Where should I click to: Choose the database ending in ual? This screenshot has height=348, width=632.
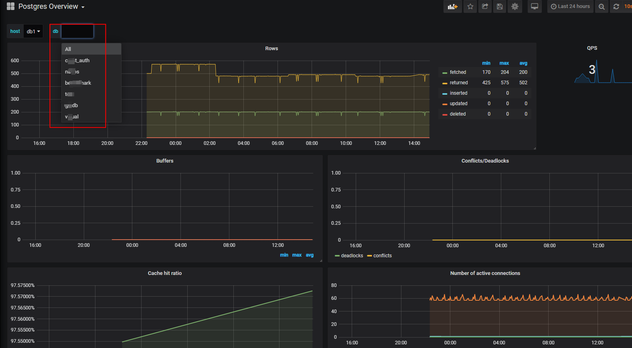pos(91,116)
